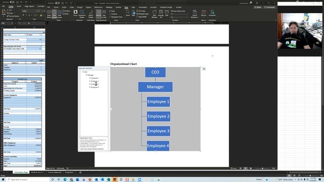Switch to Income Statement sheet tab
324x182 pixels.
click(x=55, y=172)
